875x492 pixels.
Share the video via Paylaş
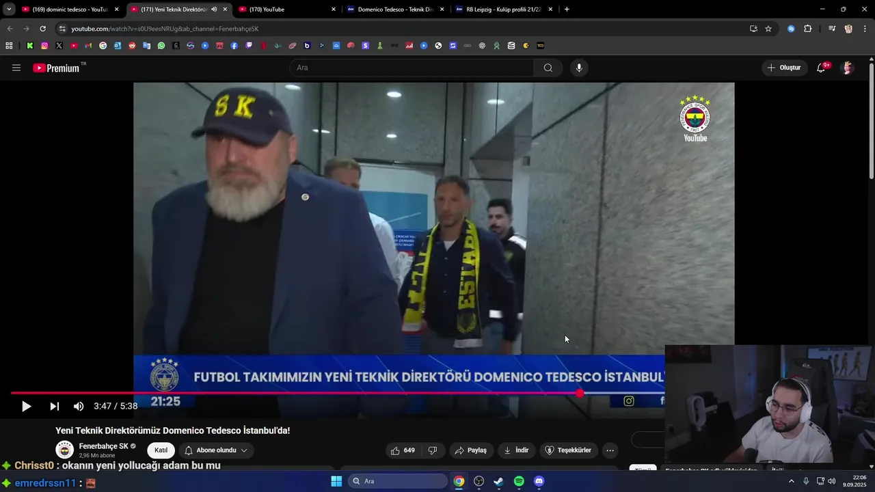pyautogui.click(x=471, y=450)
